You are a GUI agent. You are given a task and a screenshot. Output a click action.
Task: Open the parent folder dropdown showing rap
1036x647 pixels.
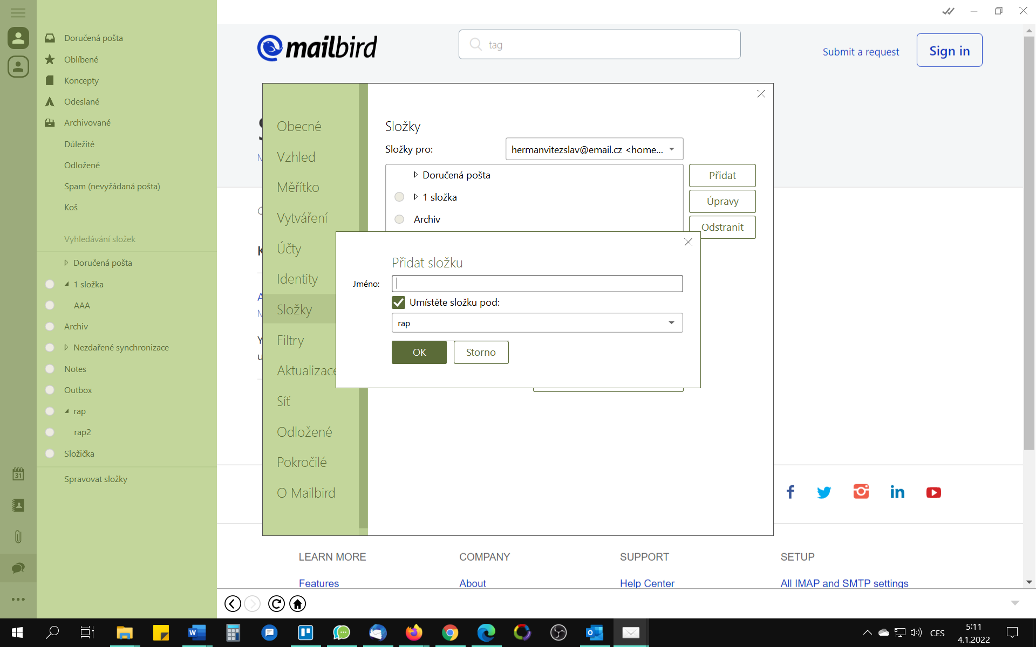pos(537,323)
